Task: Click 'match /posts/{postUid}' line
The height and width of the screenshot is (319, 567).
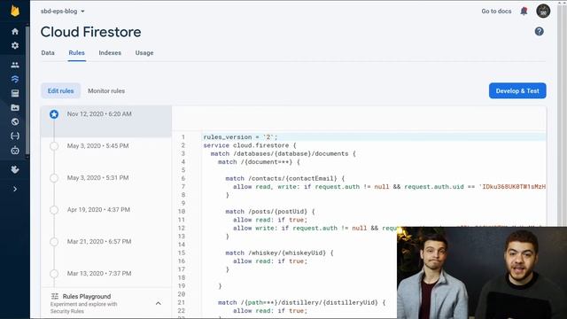Action: click(x=270, y=212)
